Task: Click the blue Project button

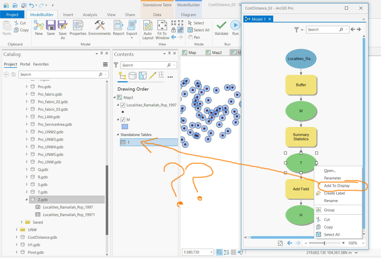Action: click(x=12, y=15)
